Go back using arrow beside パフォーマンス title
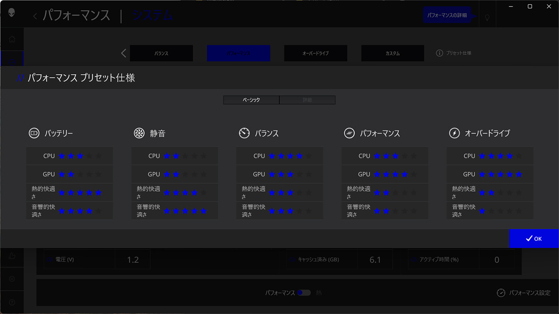Image resolution: width=559 pixels, height=314 pixels. click(35, 17)
